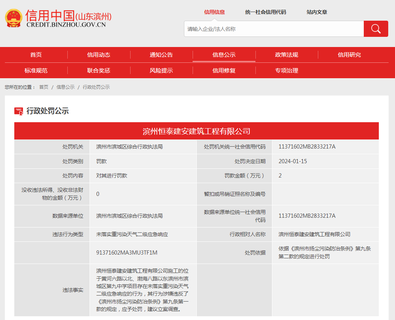Click the 违法事实 label cell
395x320 pixels.
(52, 290)
